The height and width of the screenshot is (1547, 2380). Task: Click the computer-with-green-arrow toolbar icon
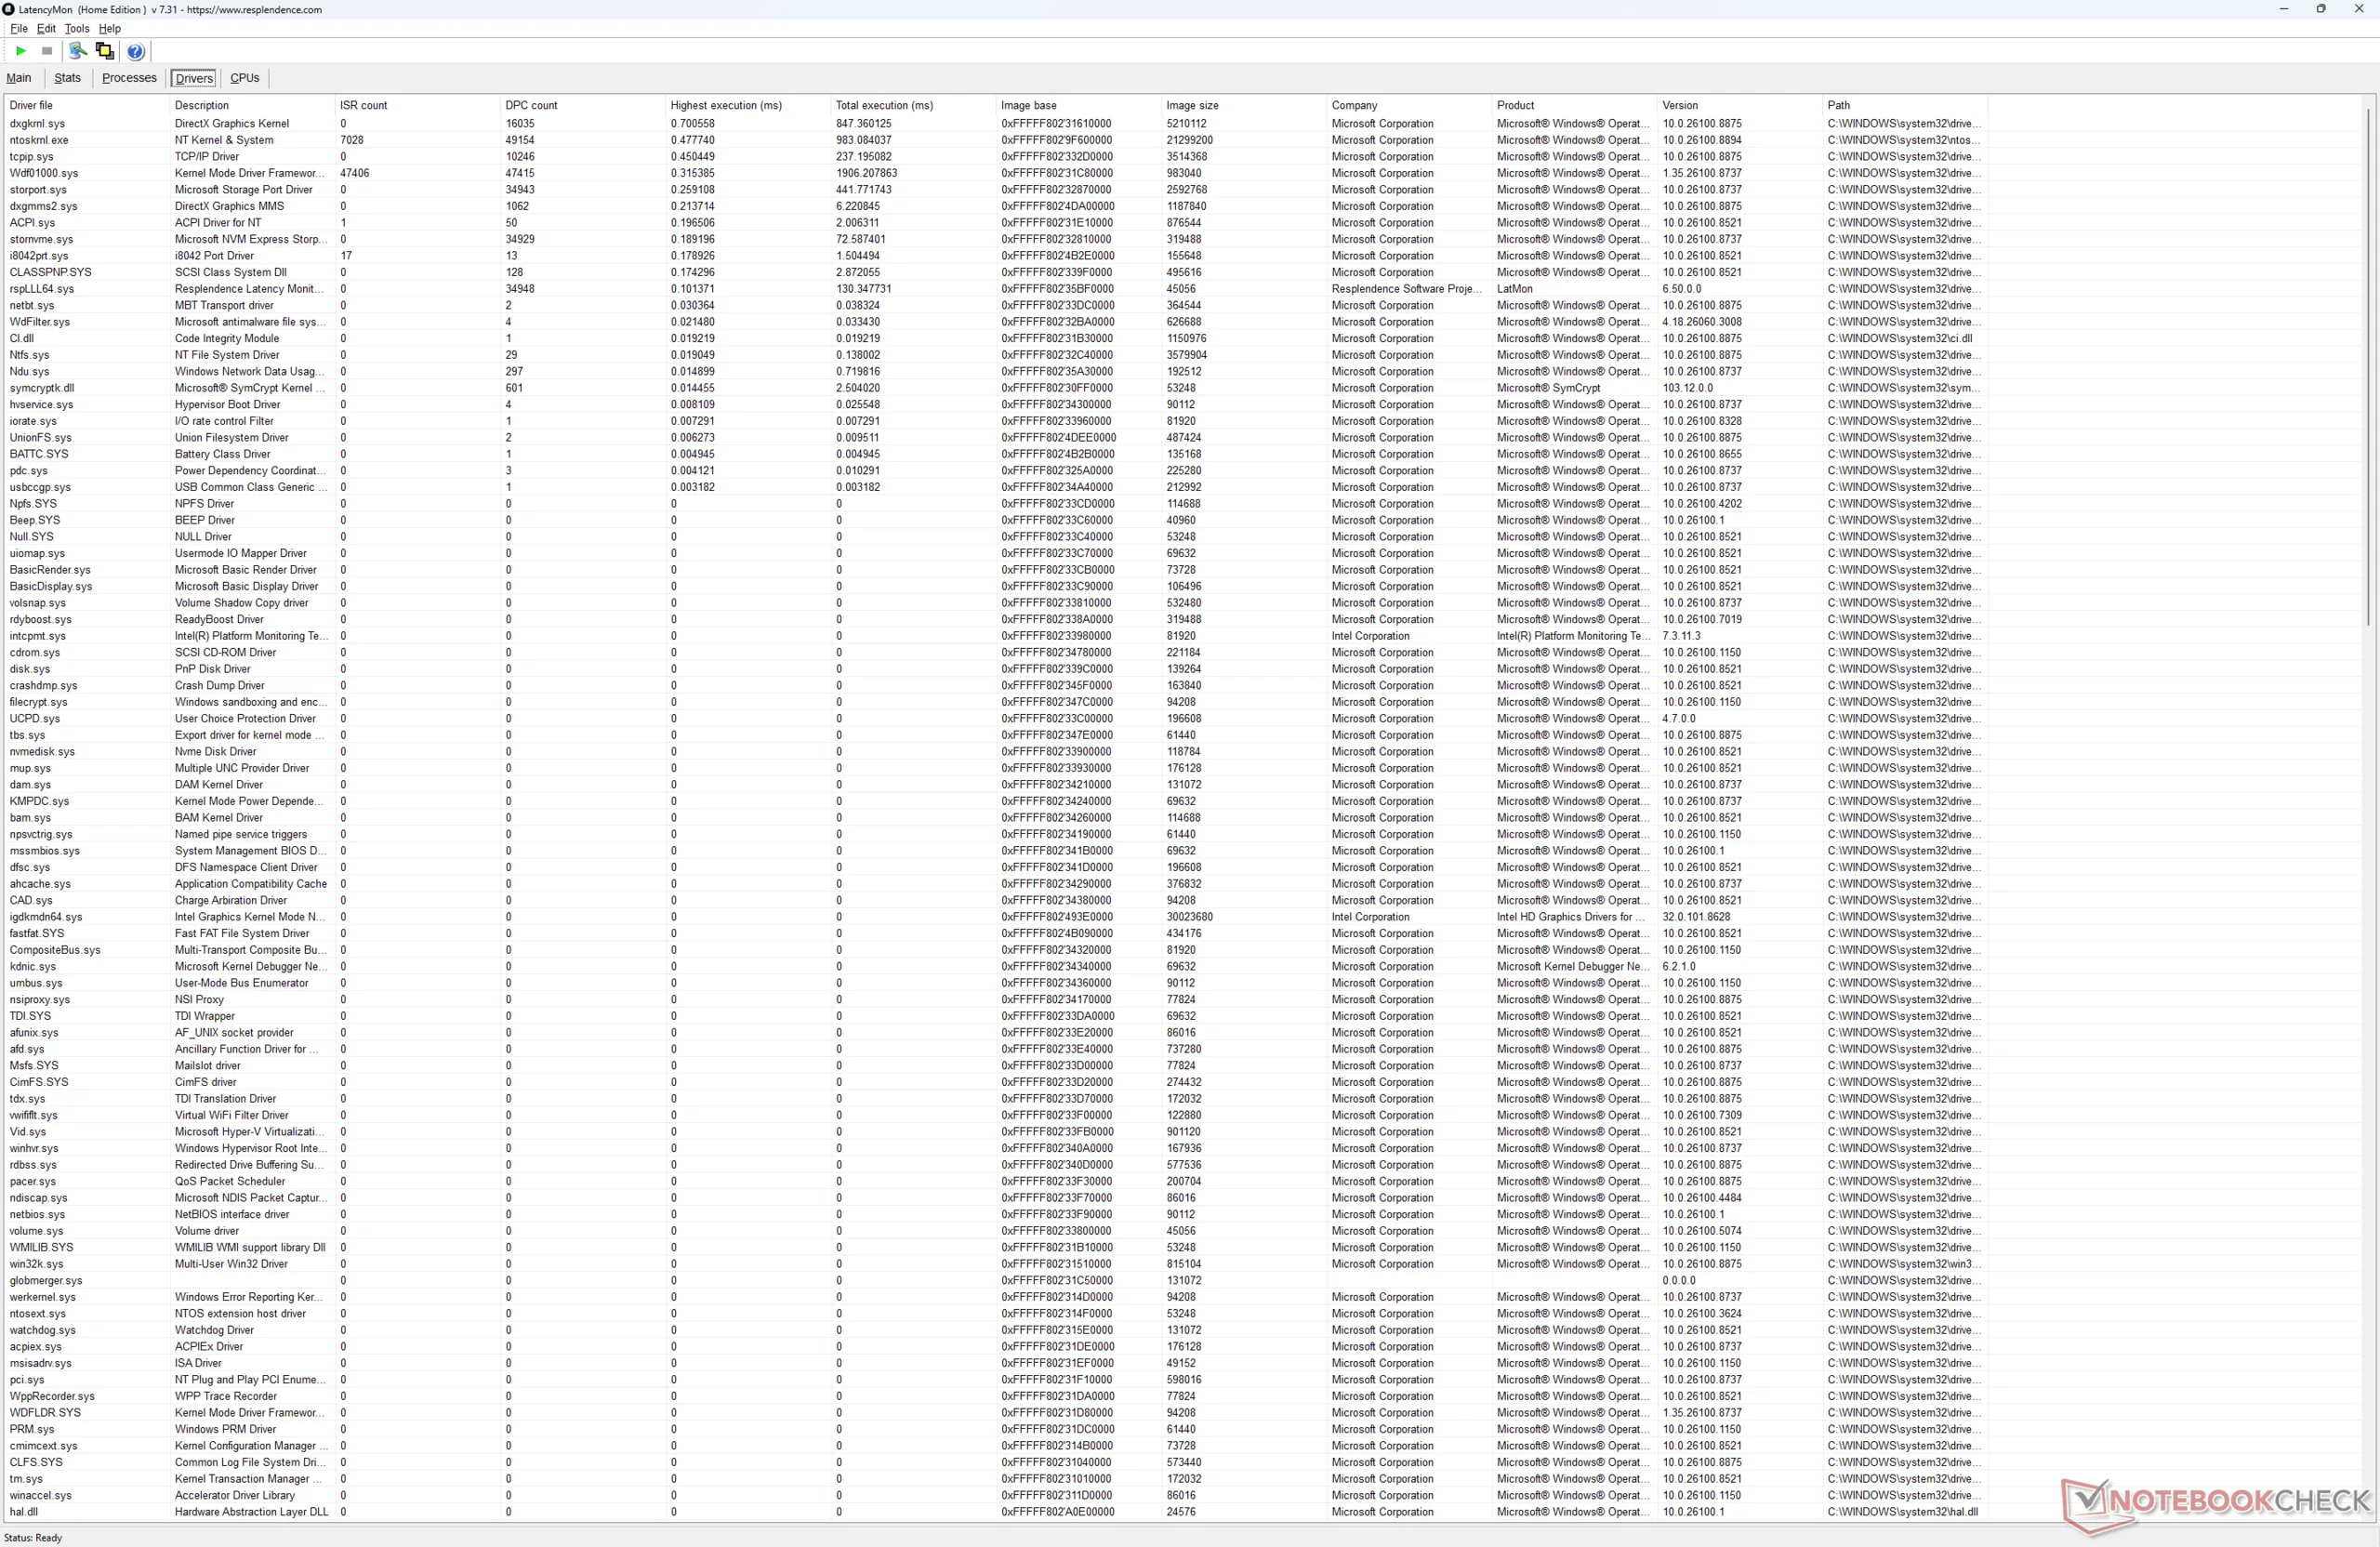coord(78,51)
